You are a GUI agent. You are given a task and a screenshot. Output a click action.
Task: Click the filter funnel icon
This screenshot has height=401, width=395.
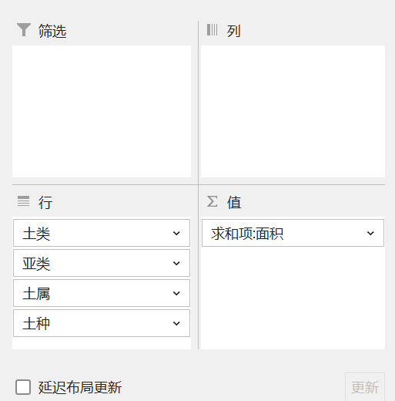pos(24,30)
